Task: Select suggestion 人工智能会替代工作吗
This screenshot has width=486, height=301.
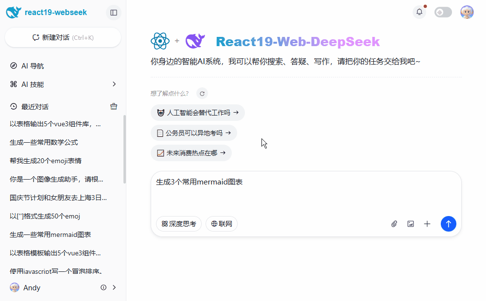Action: click(x=198, y=113)
